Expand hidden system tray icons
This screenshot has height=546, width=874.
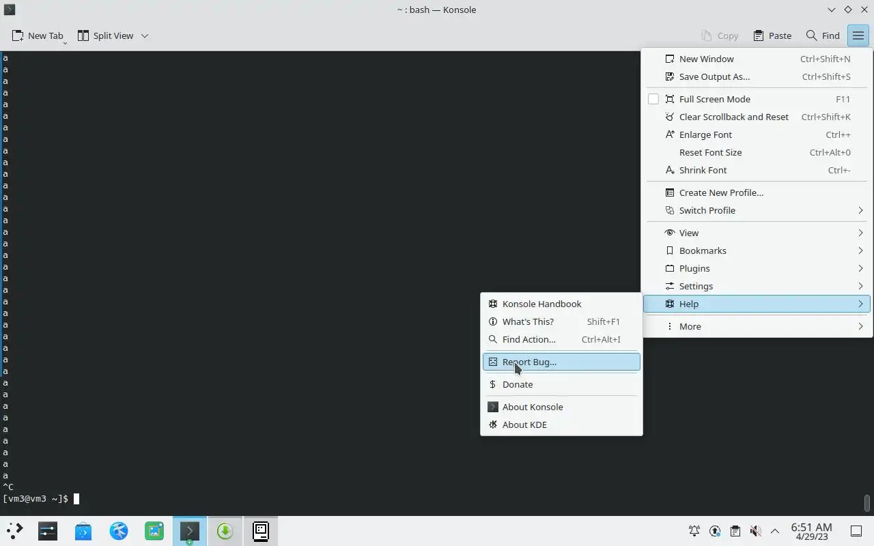point(775,531)
